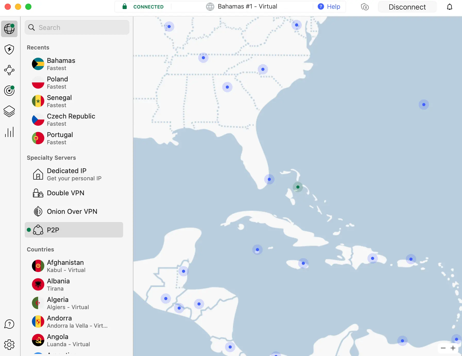Click the Albania flag icon

38,284
